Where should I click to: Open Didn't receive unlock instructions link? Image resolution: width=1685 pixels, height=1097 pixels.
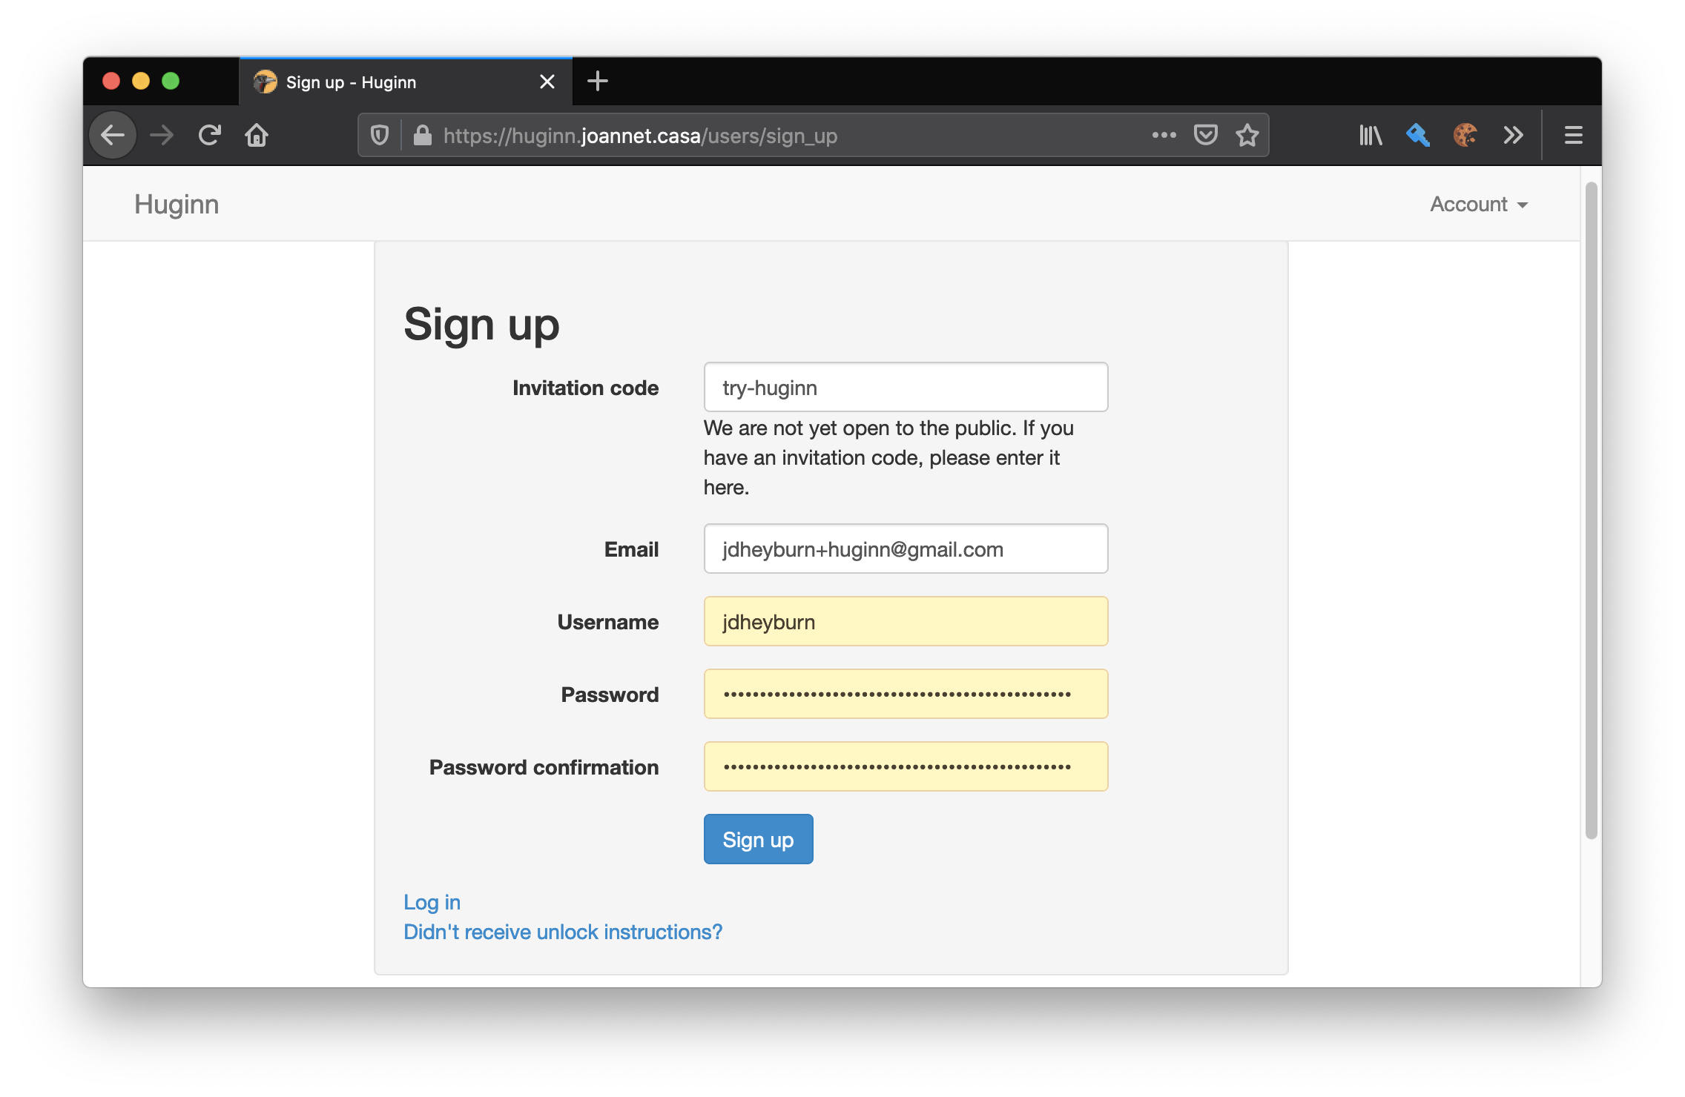[563, 932]
